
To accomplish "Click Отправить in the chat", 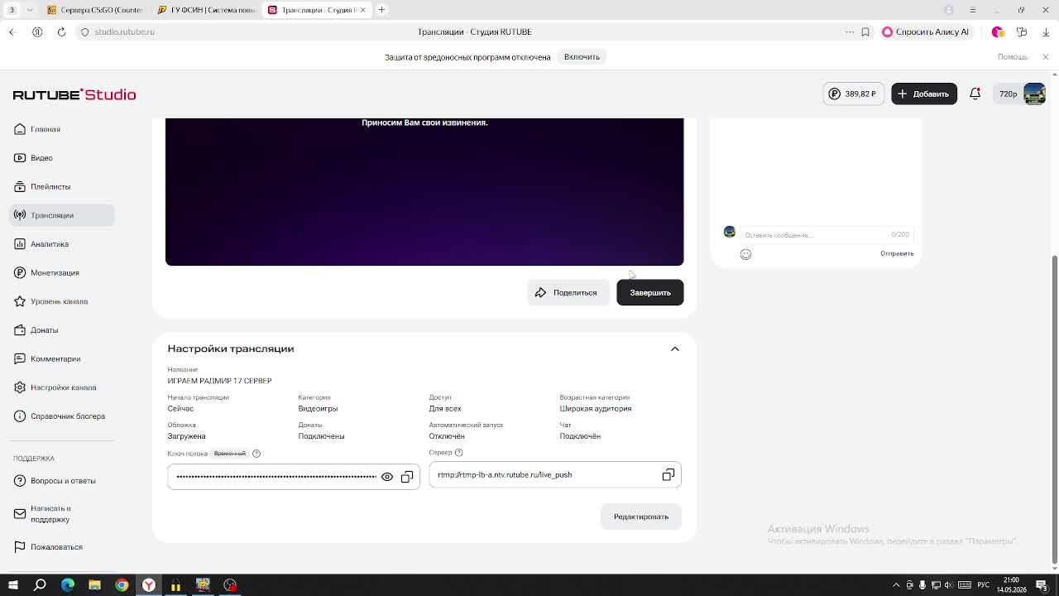I will click(x=897, y=253).
